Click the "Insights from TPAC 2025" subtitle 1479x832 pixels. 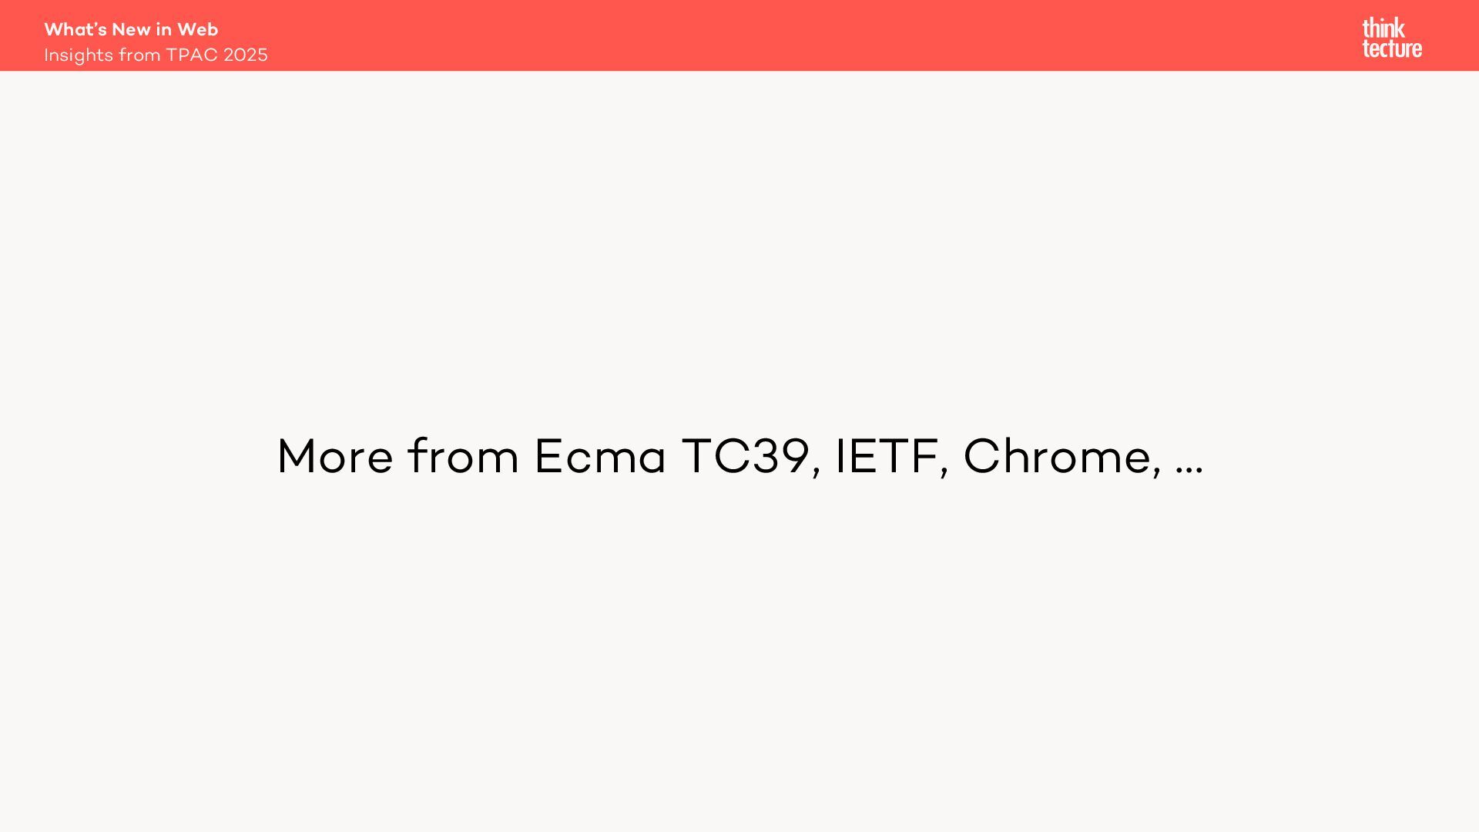point(156,55)
